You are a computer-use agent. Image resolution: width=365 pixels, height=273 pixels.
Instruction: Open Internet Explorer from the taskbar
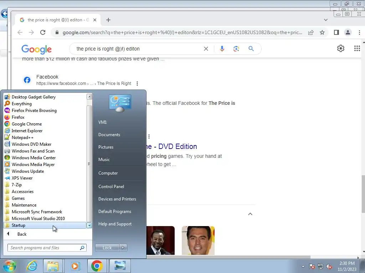[x=32, y=266]
